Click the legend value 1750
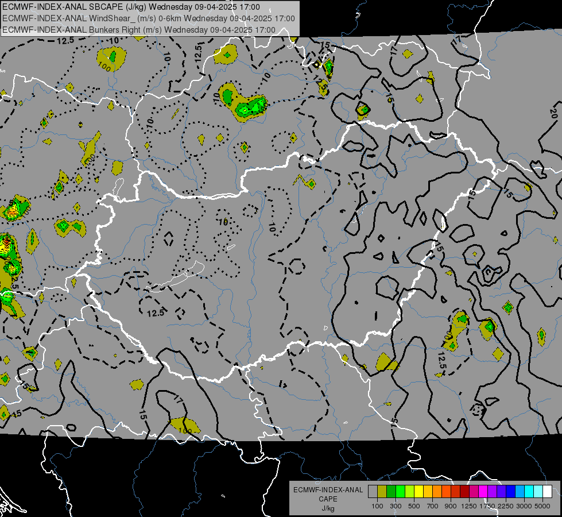 coord(487,506)
